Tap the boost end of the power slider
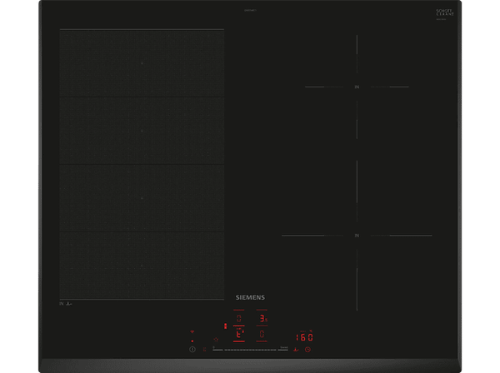 coord(282,350)
